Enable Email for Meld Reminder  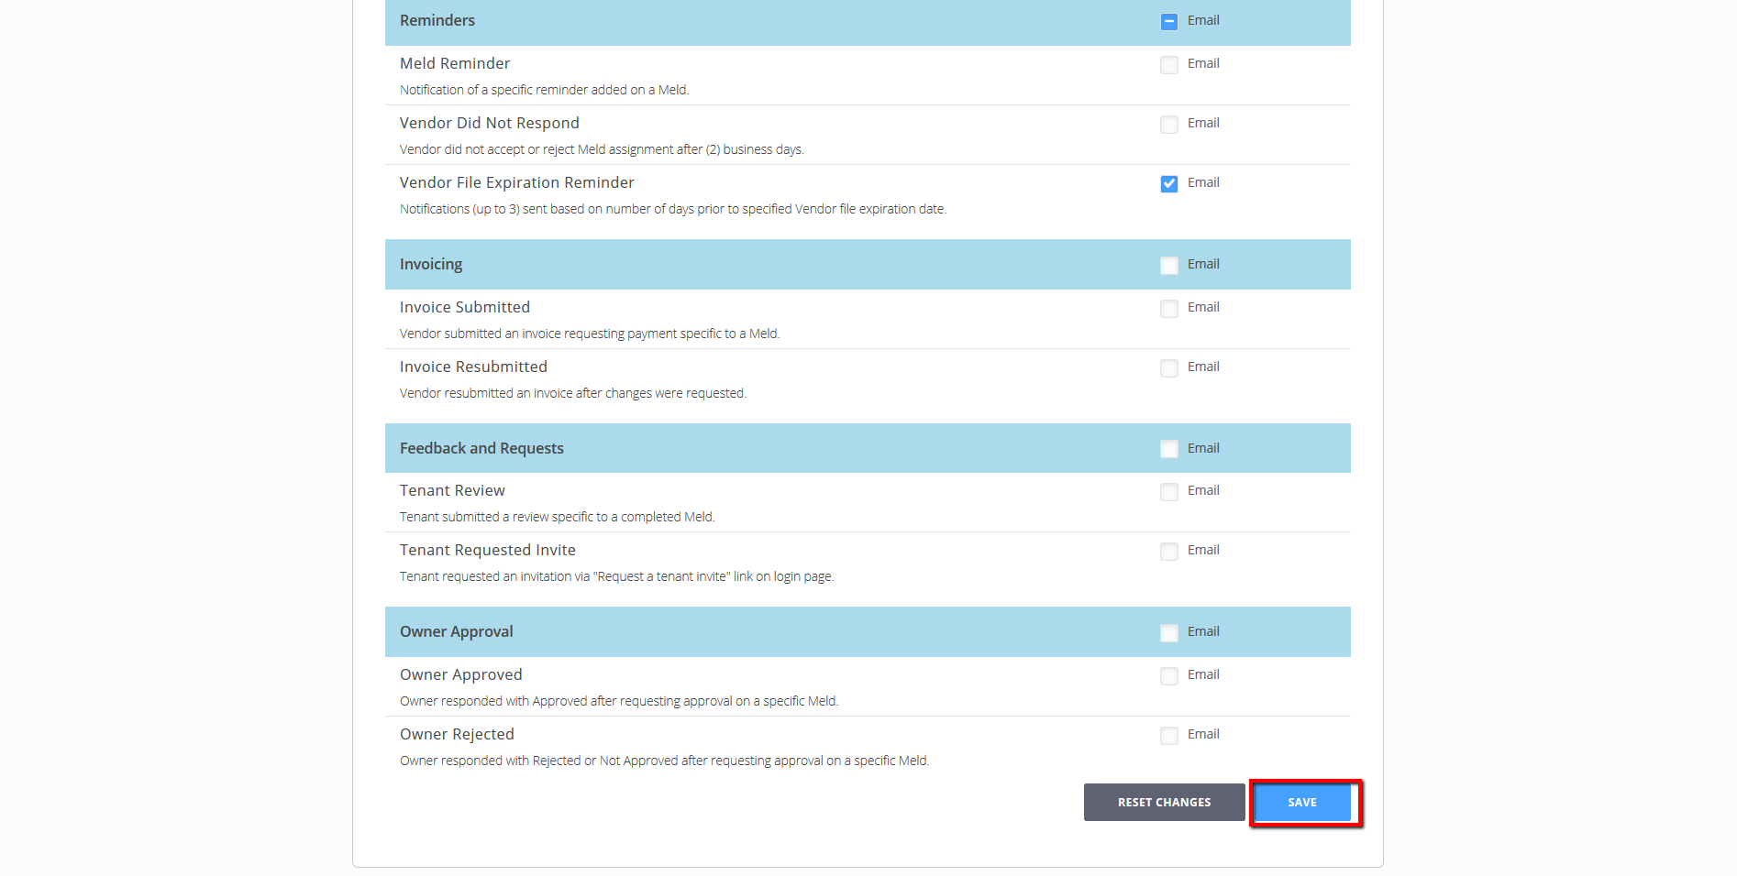point(1168,65)
